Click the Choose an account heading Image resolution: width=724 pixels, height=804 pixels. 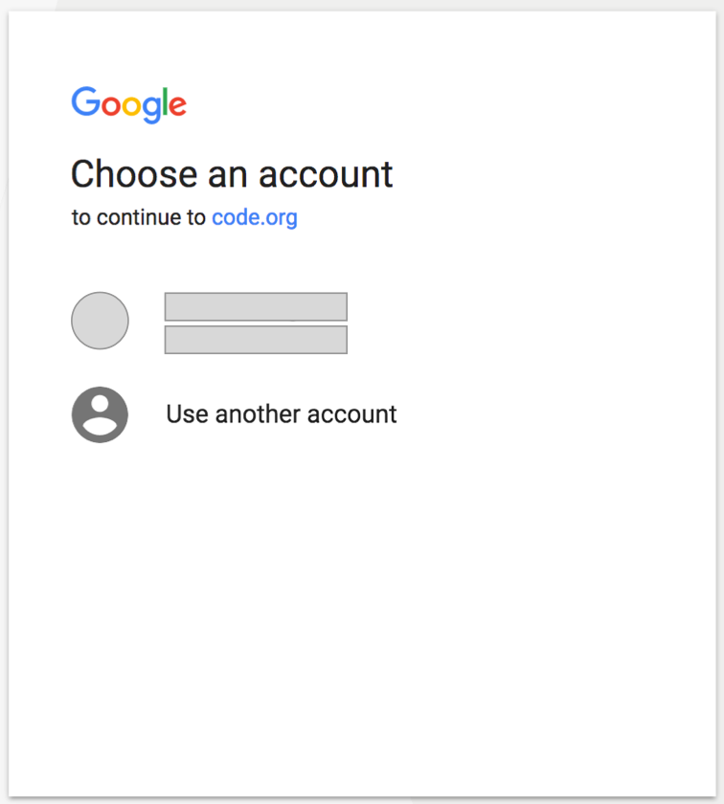[x=232, y=174]
